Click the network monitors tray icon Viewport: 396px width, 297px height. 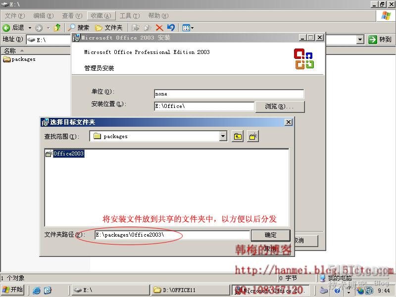tap(369, 291)
